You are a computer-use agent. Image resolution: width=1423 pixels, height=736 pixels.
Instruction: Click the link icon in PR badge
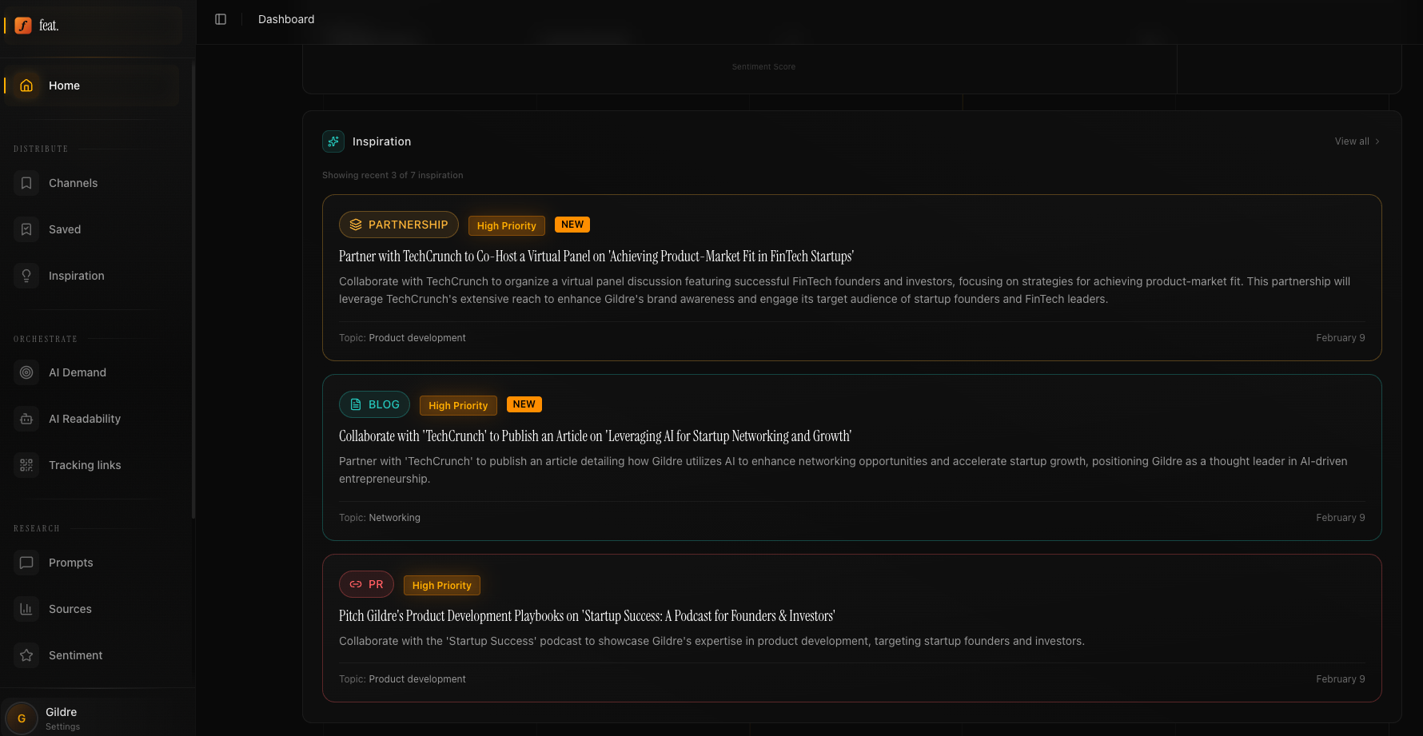(x=356, y=584)
